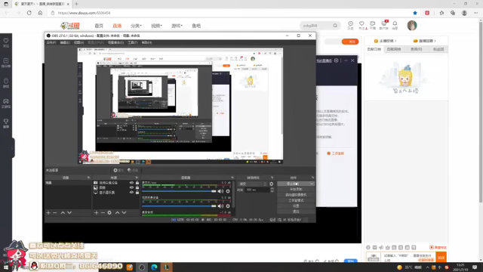Click the Douyu search magnifier icon

click(x=335, y=26)
